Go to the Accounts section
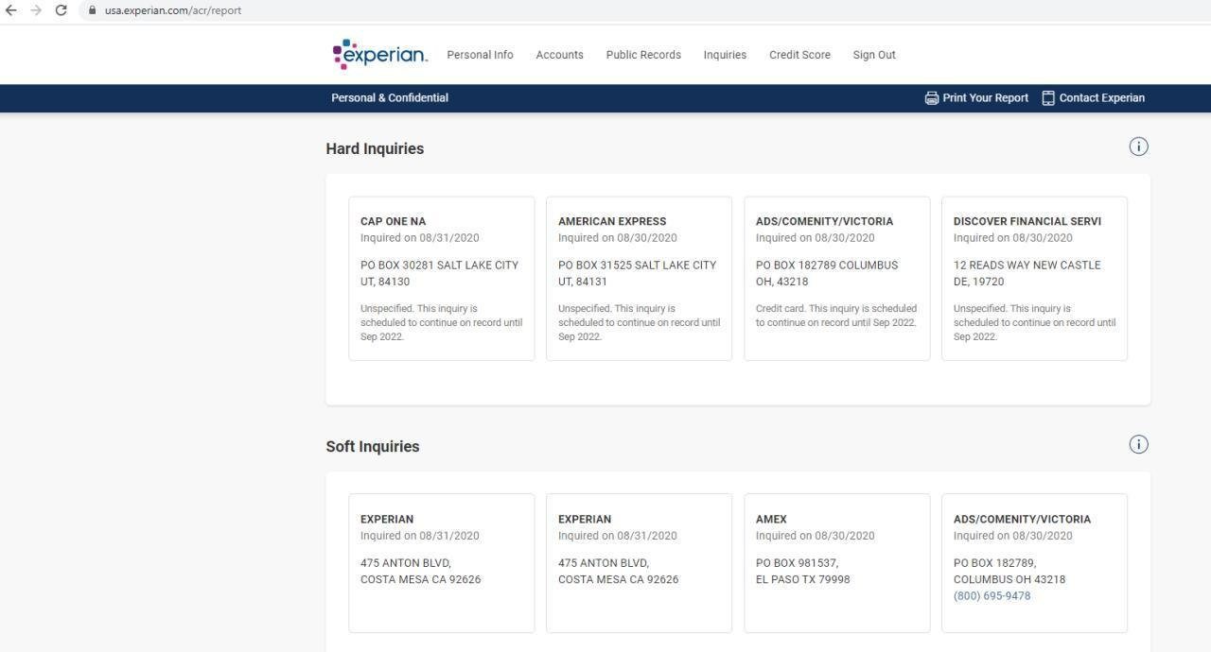 tap(559, 55)
